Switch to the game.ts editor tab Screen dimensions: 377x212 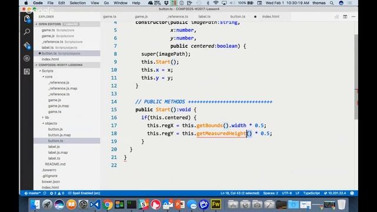tap(110, 16)
